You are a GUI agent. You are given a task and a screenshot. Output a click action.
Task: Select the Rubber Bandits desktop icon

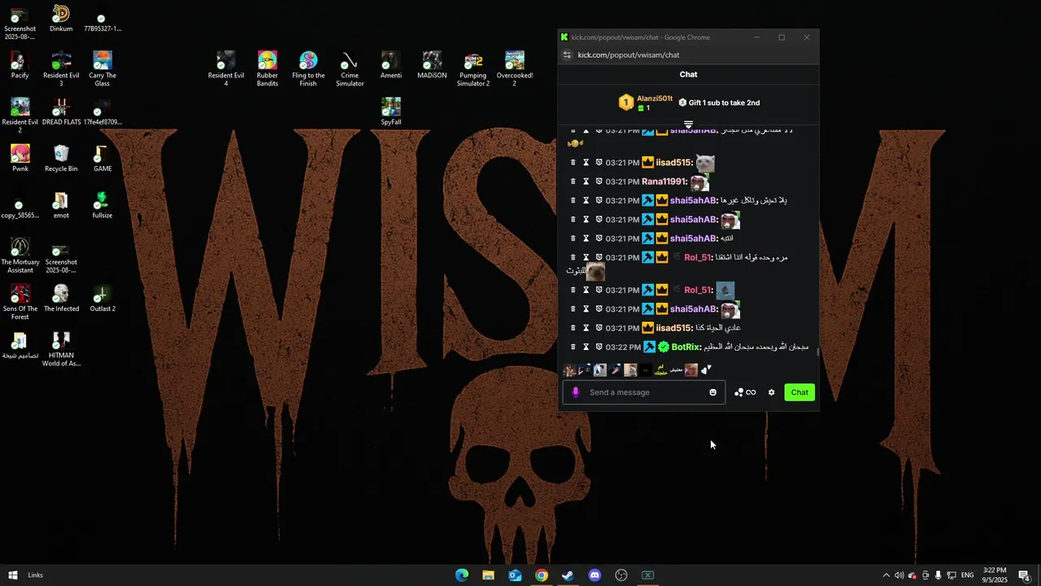268,69
